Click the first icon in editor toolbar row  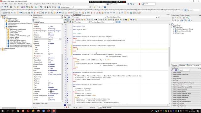click(x=65, y=19)
